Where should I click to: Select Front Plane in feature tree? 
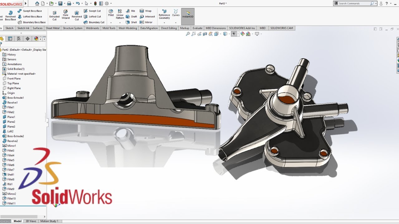coord(12,78)
